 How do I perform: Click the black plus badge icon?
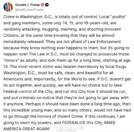pos(47,5)
